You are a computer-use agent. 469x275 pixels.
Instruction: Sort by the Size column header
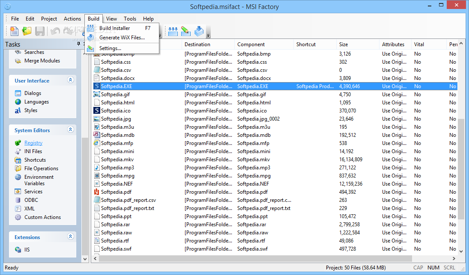[358, 44]
